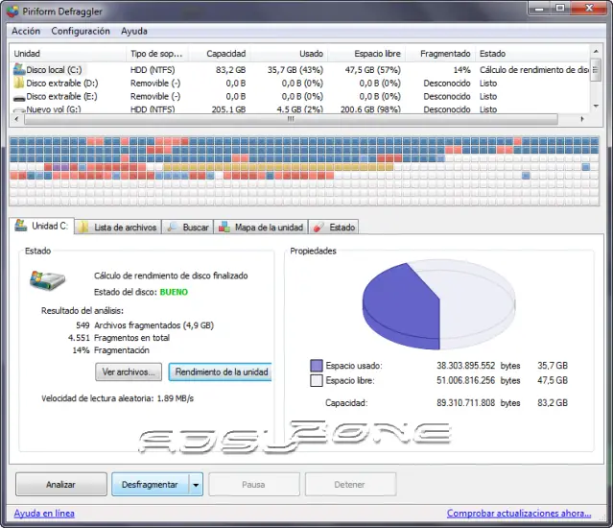Click the Espacio usado color swatch
The image size is (613, 528).
click(317, 366)
